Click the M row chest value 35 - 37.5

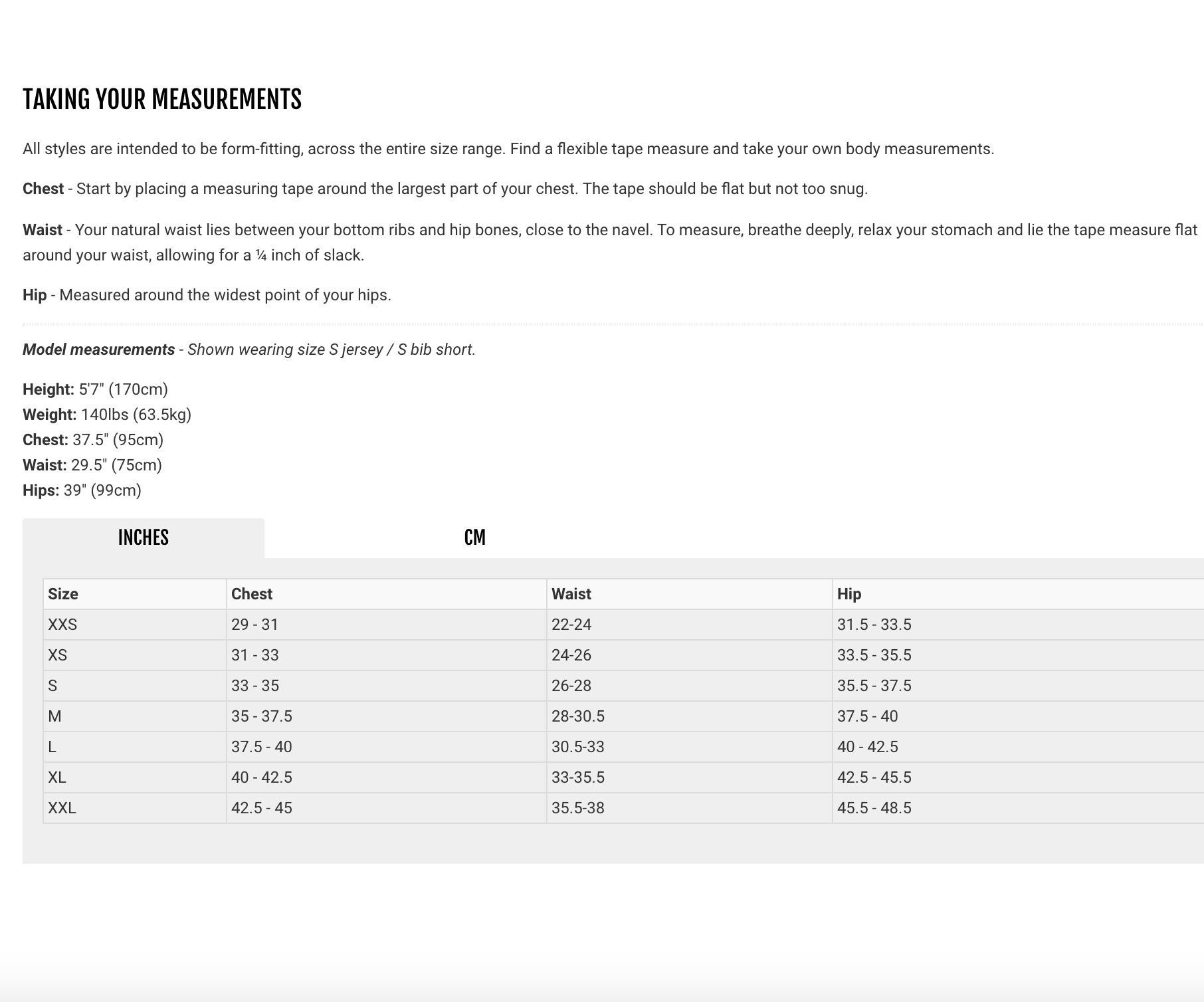pos(262,716)
